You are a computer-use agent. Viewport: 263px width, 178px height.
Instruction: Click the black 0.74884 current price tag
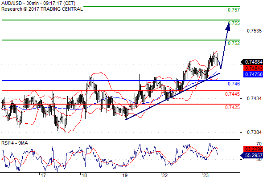tap(252, 62)
